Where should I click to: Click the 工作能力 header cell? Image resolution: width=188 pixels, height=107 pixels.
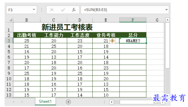coord(54,35)
